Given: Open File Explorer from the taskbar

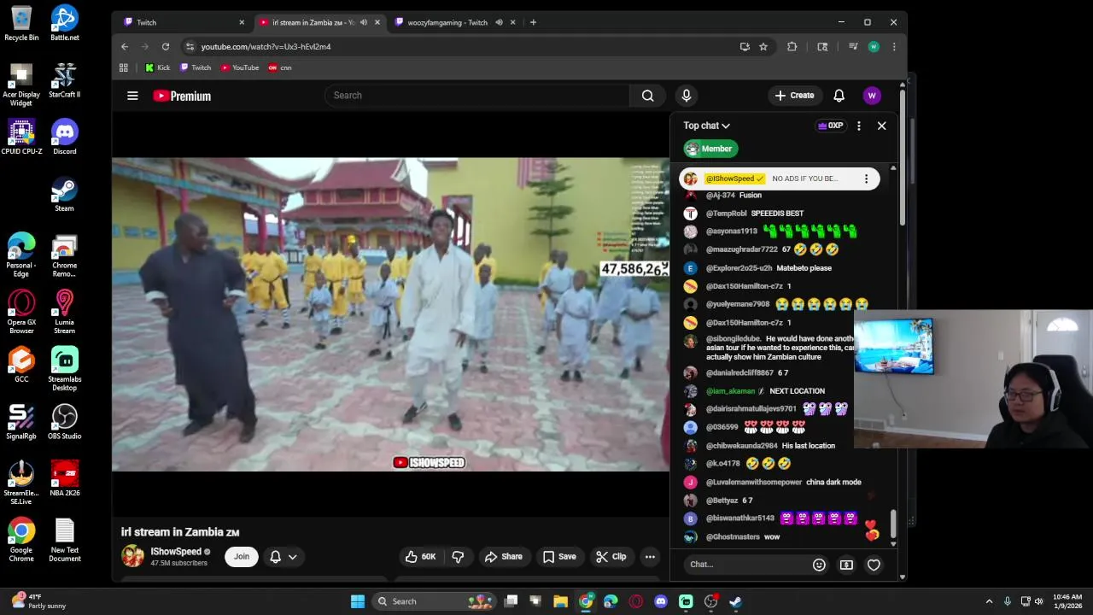Looking at the screenshot, I should (x=560, y=601).
